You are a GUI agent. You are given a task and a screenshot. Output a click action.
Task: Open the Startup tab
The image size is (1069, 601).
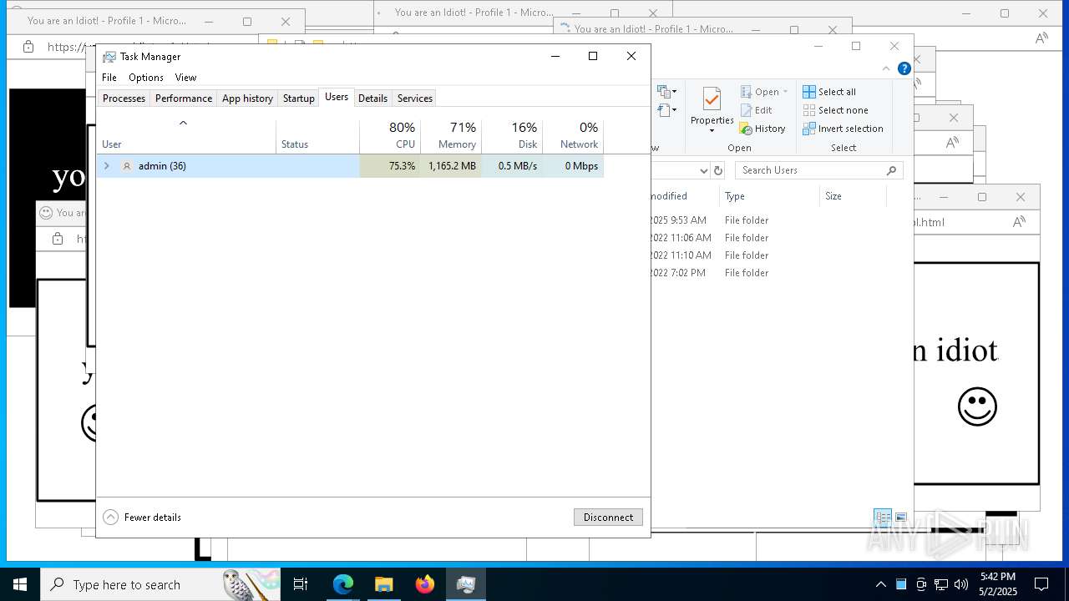pos(298,98)
